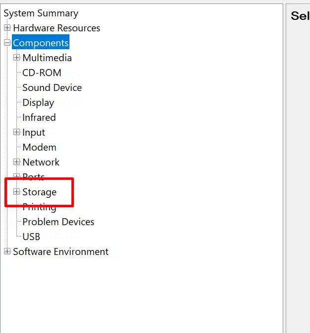Select System Summary root item
The height and width of the screenshot is (333, 310).
pyautogui.click(x=41, y=13)
